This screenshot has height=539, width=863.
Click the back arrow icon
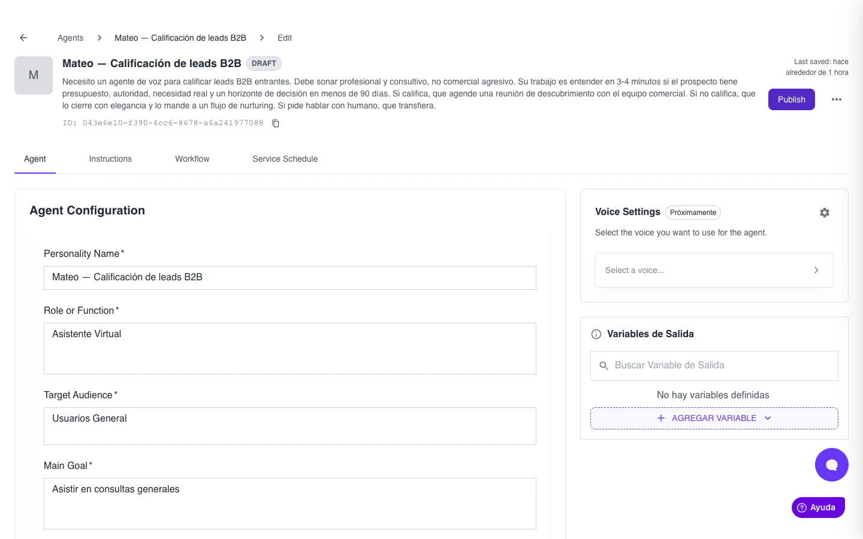pyautogui.click(x=23, y=37)
